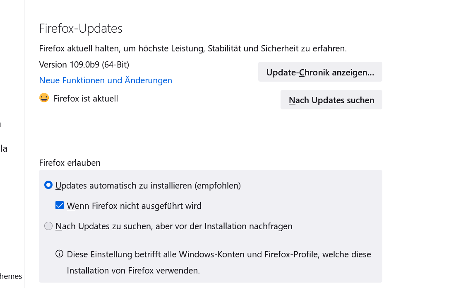
Task: Uncheck the 'Wenn Firefox nicht ausgeführt wird' checkbox
Action: [60, 205]
